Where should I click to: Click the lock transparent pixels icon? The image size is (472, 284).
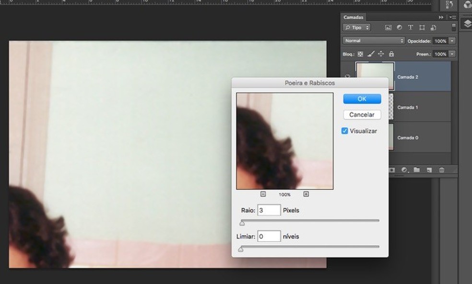(361, 54)
